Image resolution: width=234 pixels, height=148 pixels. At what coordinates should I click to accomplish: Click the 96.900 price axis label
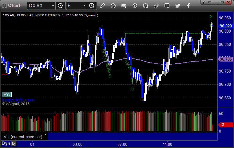tap(225, 31)
